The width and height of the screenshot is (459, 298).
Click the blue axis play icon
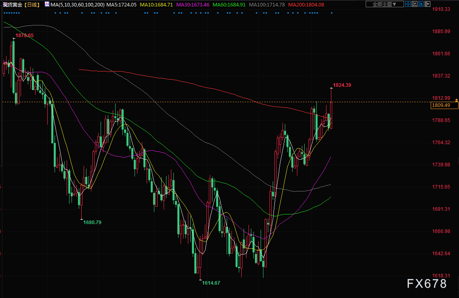[x=421, y=4]
